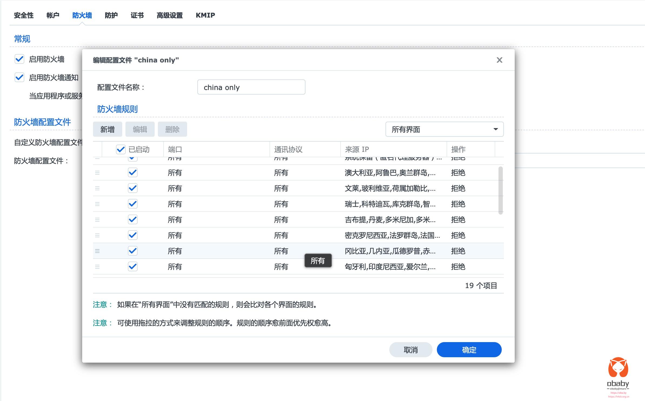Click the obaby fox logo
The width and height of the screenshot is (645, 401).
click(x=618, y=368)
